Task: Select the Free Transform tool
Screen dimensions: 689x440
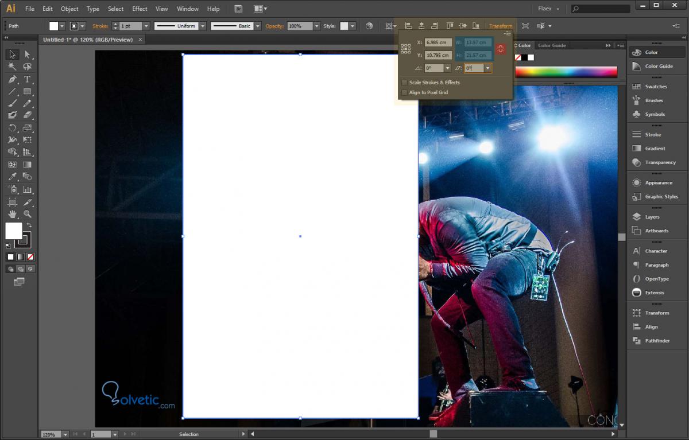Action: pyautogui.click(x=27, y=140)
